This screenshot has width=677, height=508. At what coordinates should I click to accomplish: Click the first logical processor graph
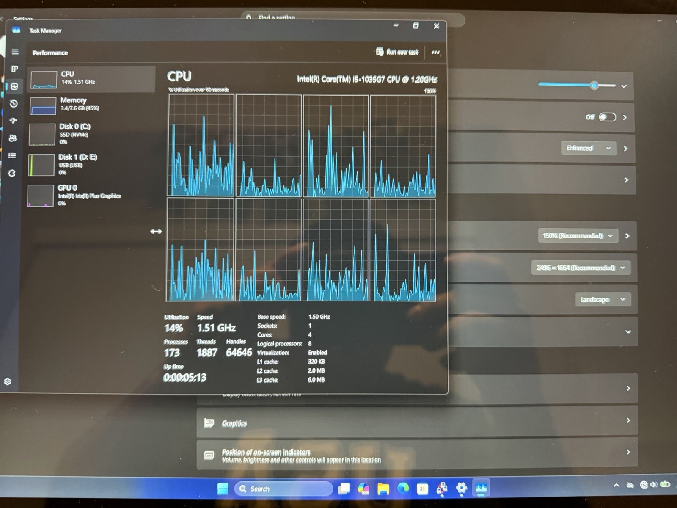coord(201,145)
